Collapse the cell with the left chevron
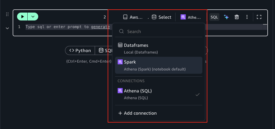Image resolution: width=275 pixels, height=129 pixels. click(x=7, y=28)
